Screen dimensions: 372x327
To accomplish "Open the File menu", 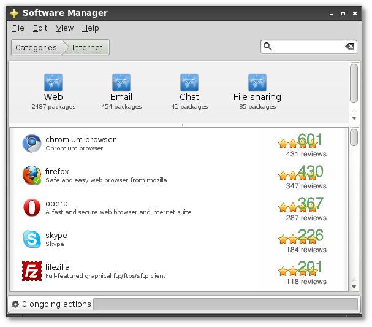I will click(18, 28).
